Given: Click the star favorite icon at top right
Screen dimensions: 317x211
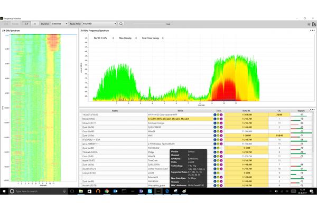Looking at the screenshot, I should pos(309,24).
